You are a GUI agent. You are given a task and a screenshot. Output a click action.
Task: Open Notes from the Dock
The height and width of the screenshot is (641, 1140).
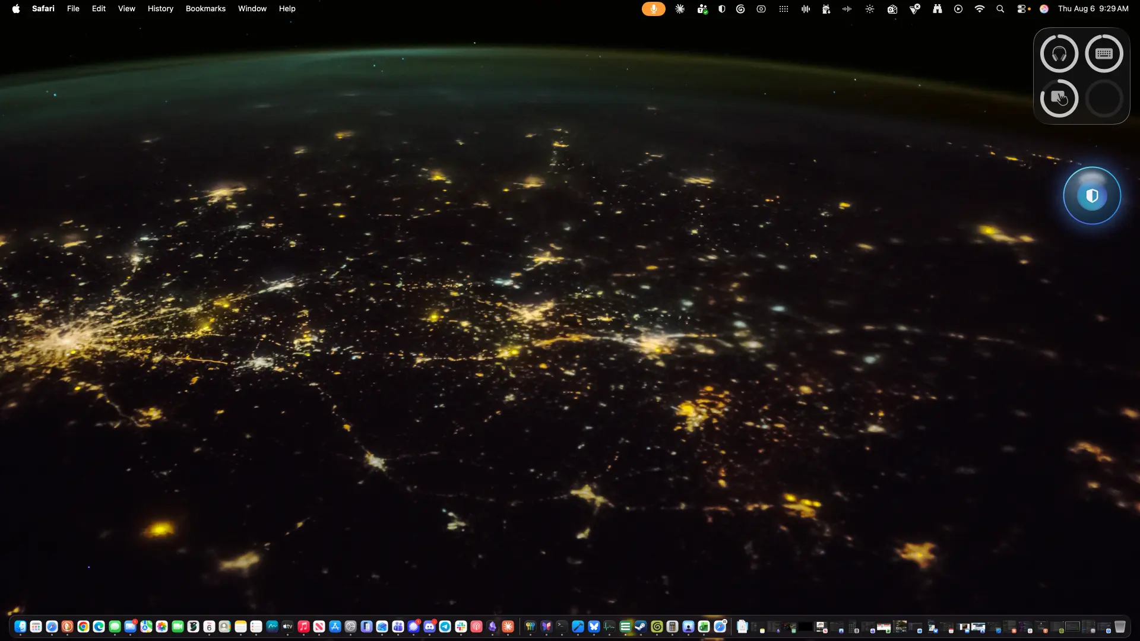pyautogui.click(x=240, y=626)
